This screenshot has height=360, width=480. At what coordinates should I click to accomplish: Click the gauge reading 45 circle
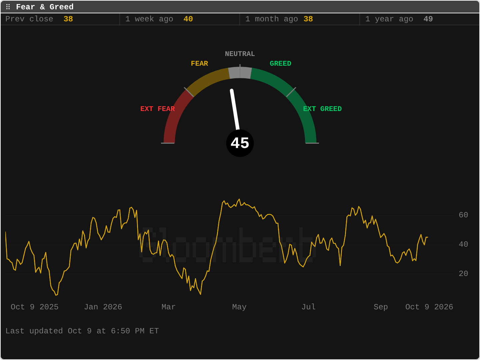pos(240,143)
